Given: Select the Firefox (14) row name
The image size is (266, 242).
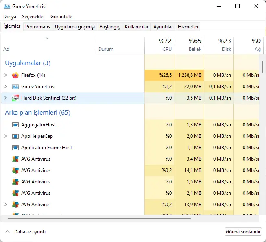Looking at the screenshot, I should tap(33, 75).
